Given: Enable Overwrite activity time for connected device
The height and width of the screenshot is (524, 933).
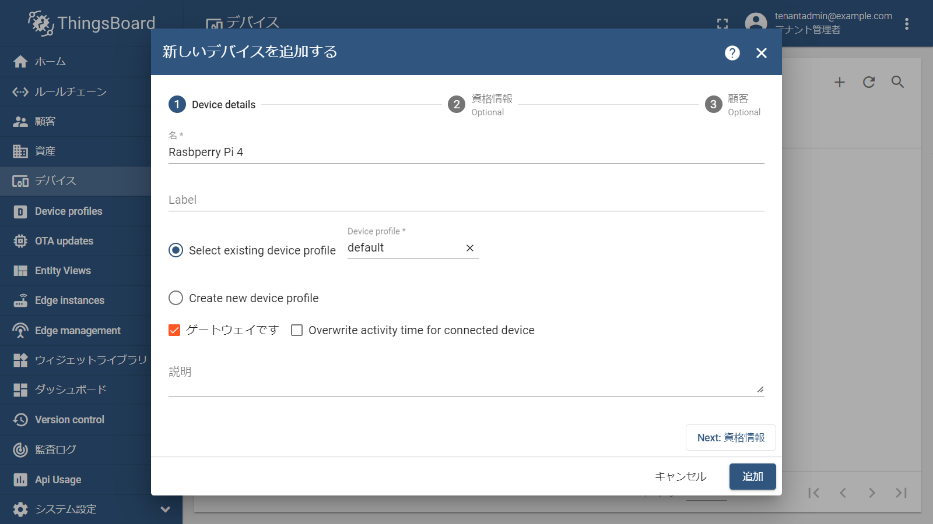Looking at the screenshot, I should tap(297, 330).
